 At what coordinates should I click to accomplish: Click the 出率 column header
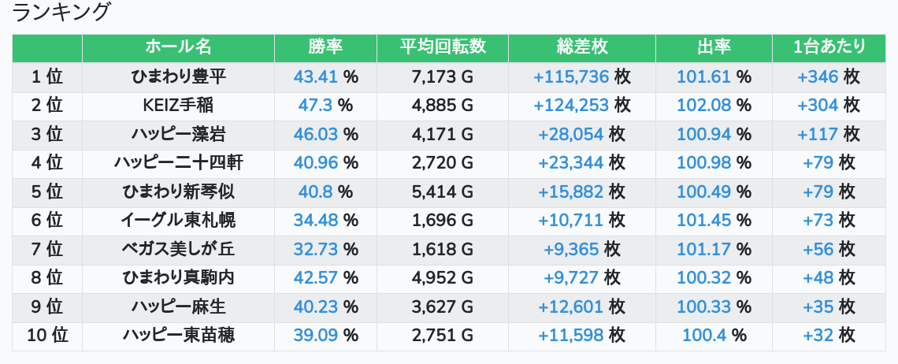(714, 47)
